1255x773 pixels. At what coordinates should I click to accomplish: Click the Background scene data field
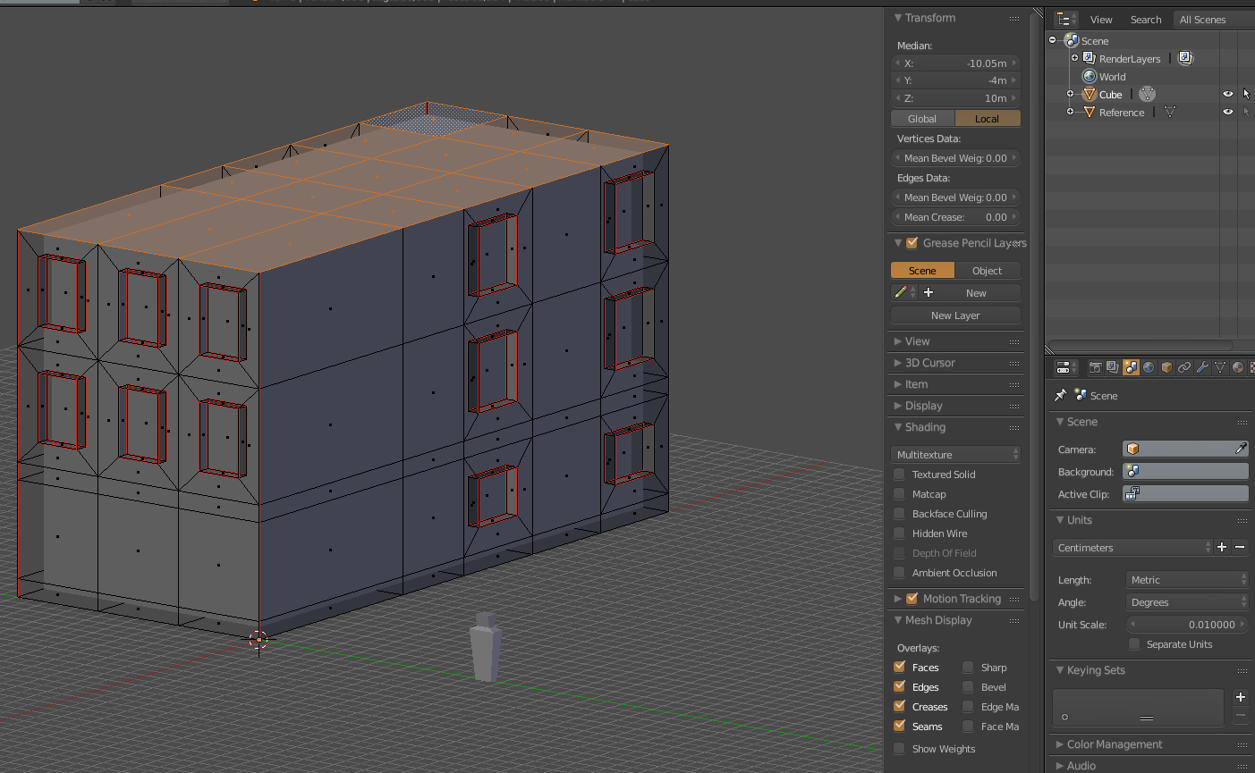pos(1185,471)
